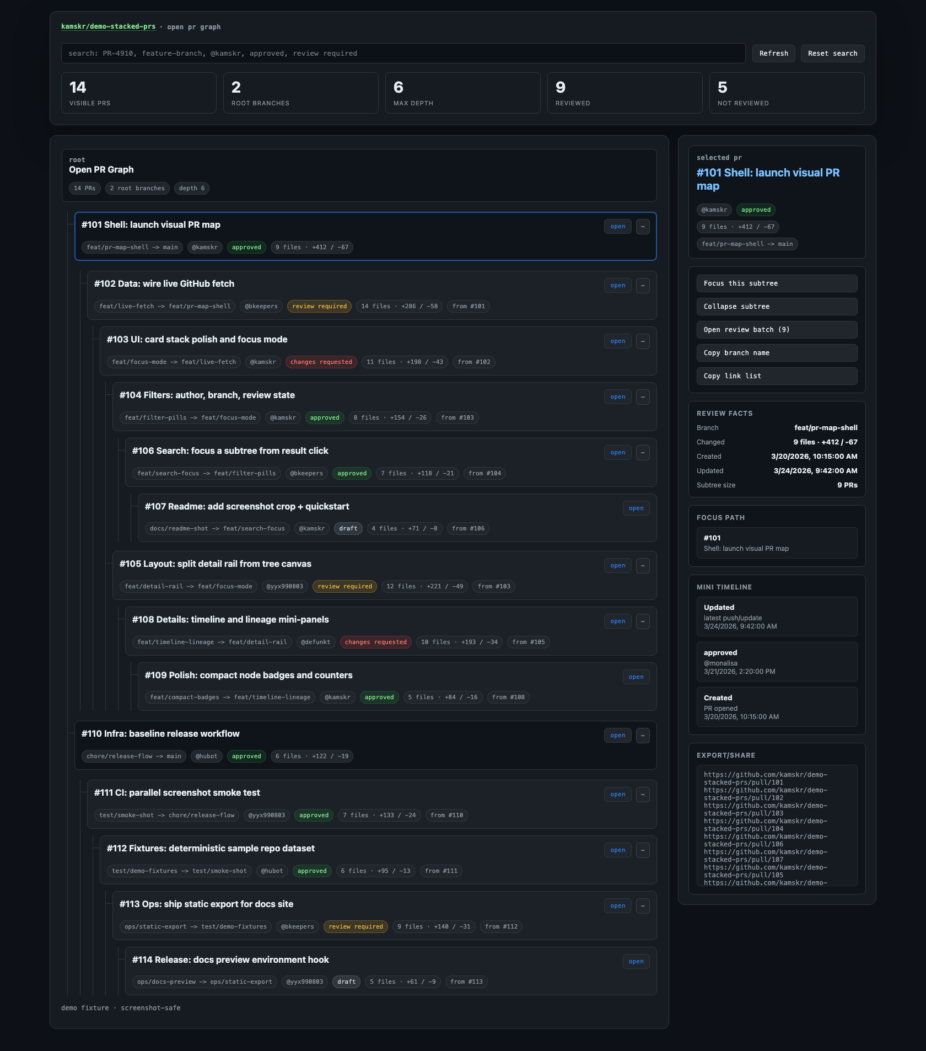Collapse PR #101 using its minus button
This screenshot has width=926, height=1051.
(x=643, y=226)
